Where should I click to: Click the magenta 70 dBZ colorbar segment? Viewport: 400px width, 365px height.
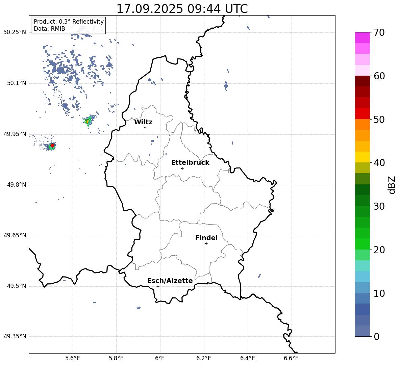click(362, 37)
